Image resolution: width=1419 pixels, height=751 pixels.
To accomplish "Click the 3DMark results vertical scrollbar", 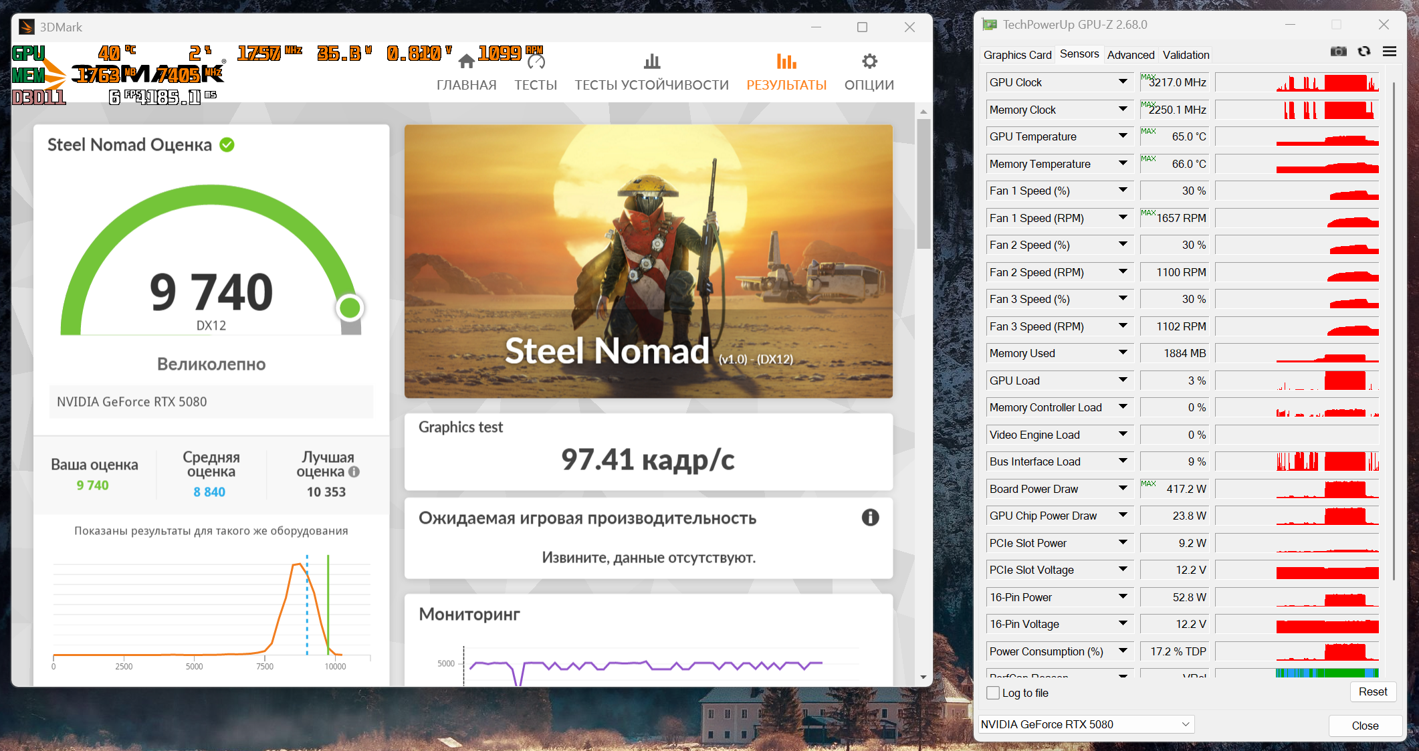I will (923, 184).
